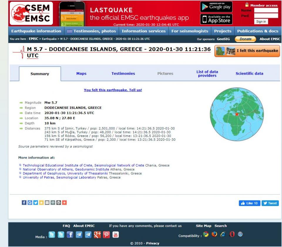Switch to the Maps tab
282x247 pixels.
(81, 73)
